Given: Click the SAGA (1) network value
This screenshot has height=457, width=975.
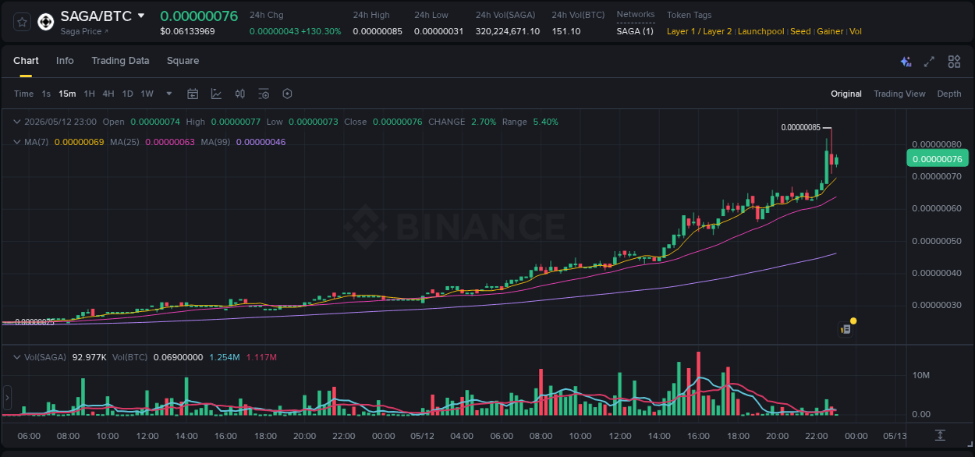Looking at the screenshot, I should click(635, 31).
